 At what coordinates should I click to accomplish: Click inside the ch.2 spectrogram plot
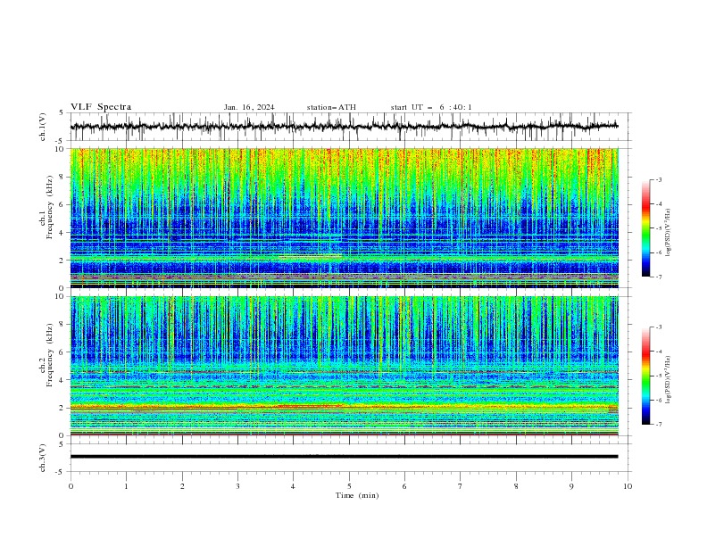(x=344, y=366)
